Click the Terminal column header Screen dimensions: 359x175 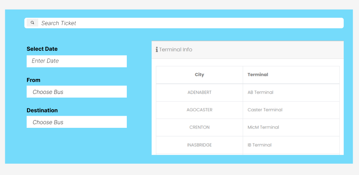291,75
